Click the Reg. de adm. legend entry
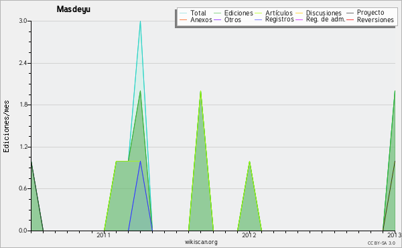The height and width of the screenshot is (248, 402). pyautogui.click(x=320, y=19)
